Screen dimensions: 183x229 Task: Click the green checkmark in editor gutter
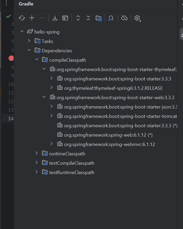point(9,16)
